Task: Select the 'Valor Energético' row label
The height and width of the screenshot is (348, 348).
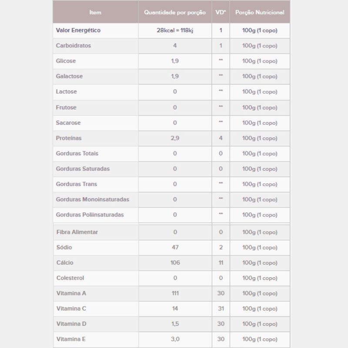Action: click(78, 30)
